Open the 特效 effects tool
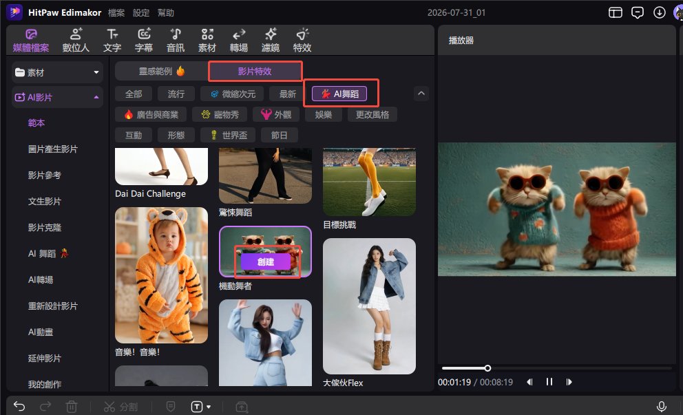683x415 pixels. 302,41
